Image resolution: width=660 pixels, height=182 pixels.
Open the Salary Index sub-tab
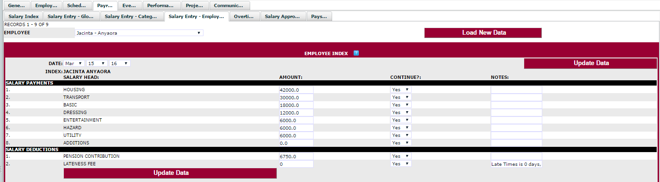pyautogui.click(x=23, y=16)
